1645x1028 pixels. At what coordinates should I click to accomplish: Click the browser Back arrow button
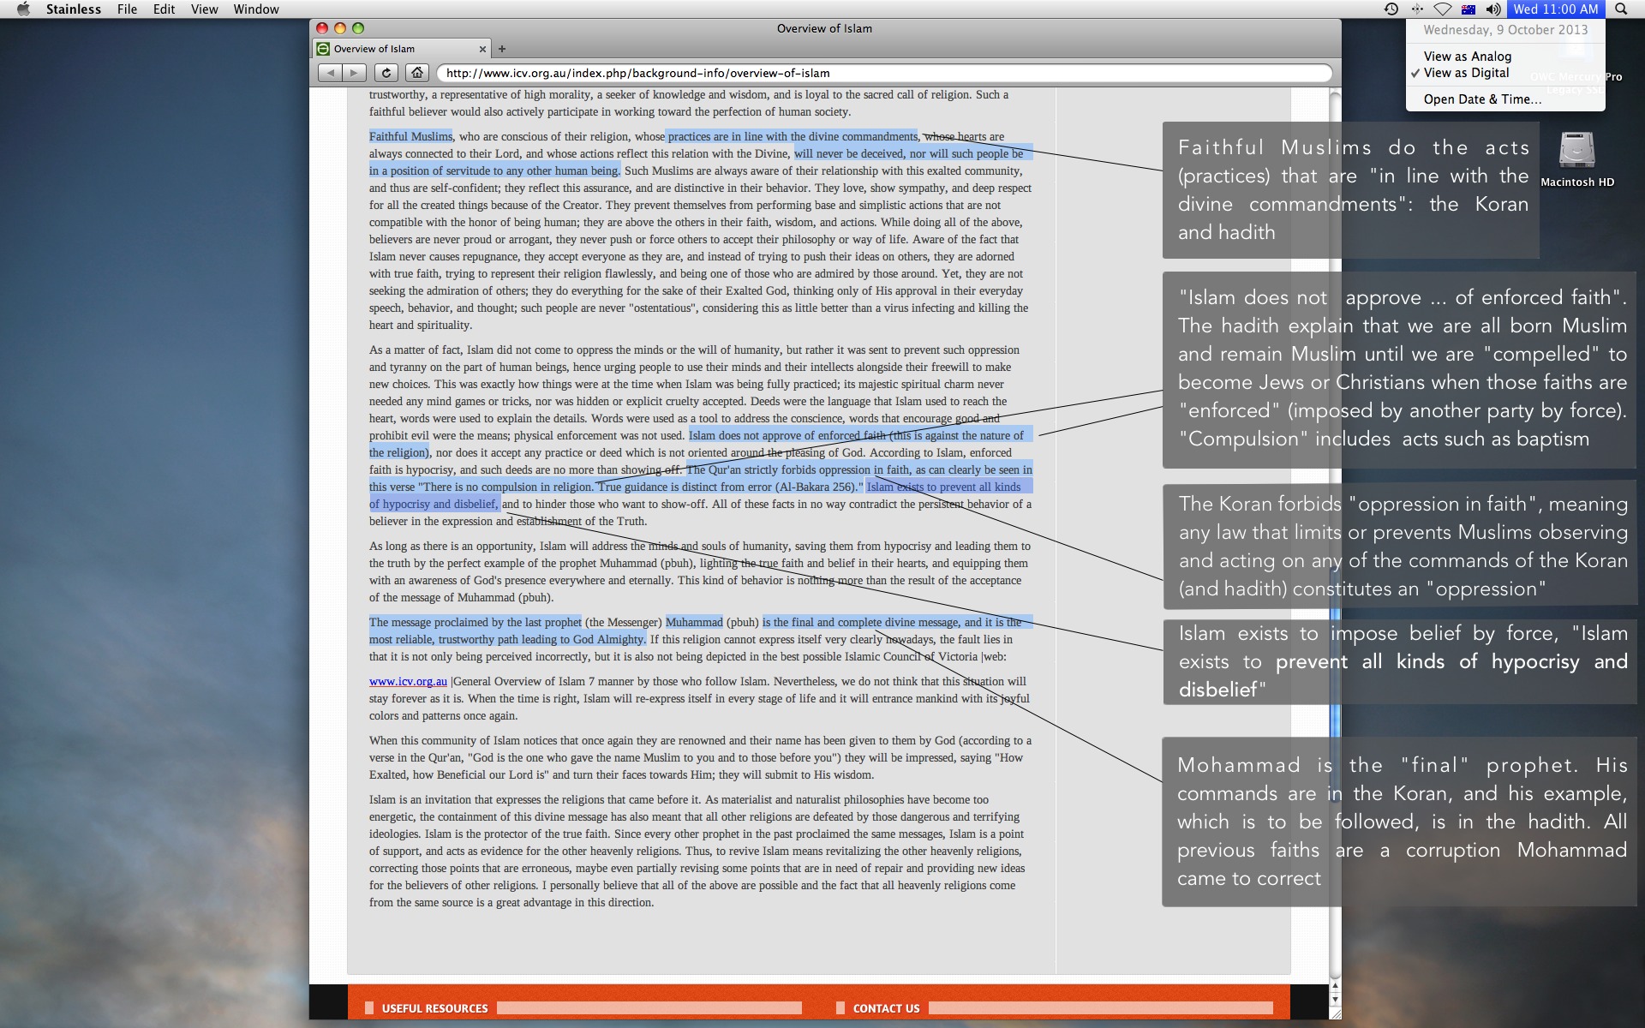click(x=330, y=73)
